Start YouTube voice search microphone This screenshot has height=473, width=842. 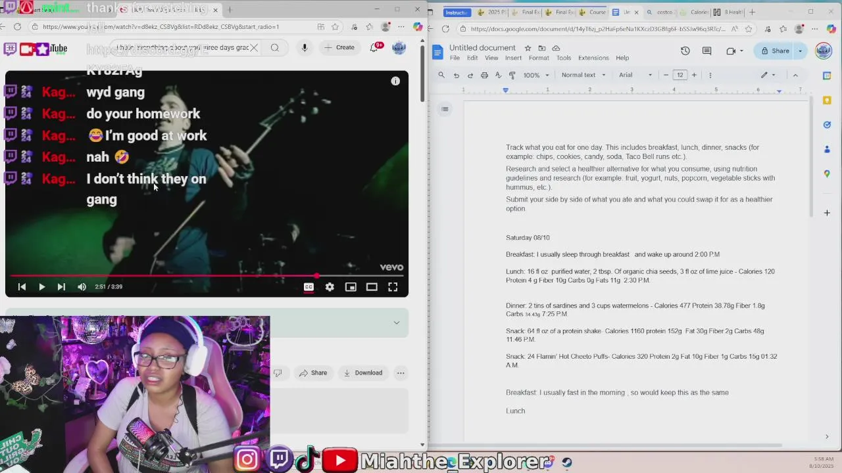(304, 47)
